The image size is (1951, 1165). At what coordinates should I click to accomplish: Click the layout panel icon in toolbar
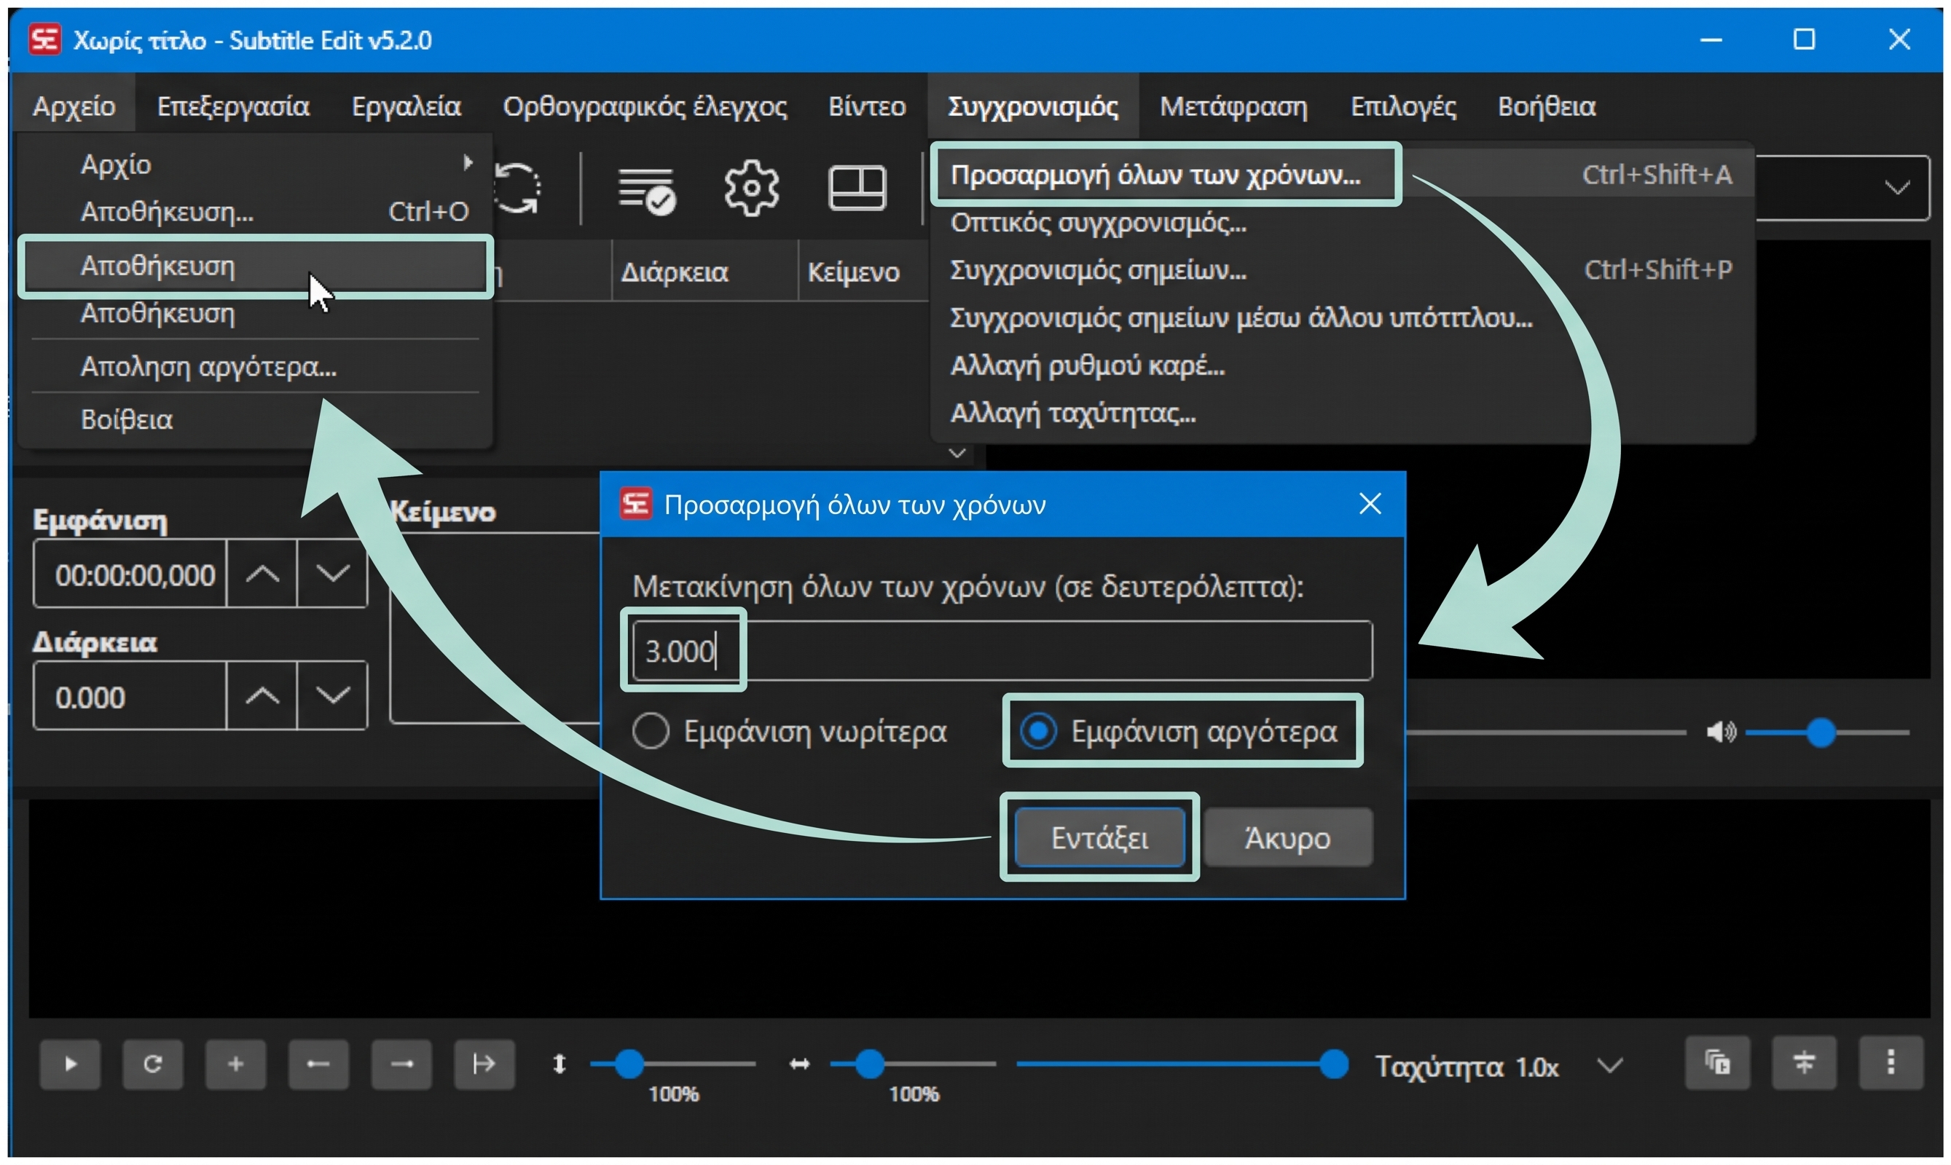(x=857, y=188)
